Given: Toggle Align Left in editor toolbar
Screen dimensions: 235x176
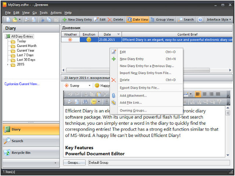Looking at the screenshot, I should pos(198,94).
